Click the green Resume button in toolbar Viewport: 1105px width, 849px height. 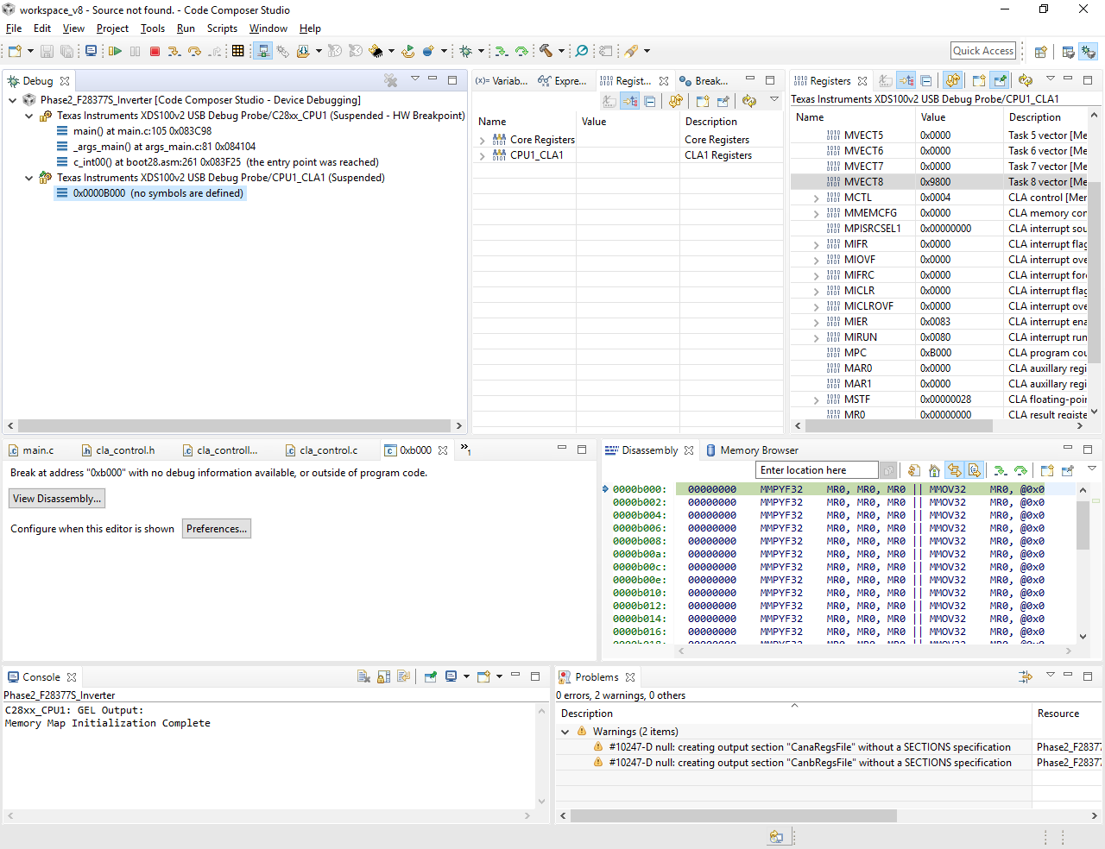coord(115,52)
